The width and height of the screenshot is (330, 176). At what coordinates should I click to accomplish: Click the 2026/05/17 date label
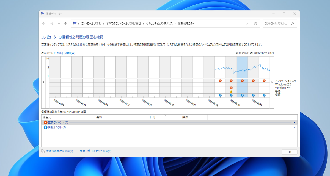[x=125, y=103]
